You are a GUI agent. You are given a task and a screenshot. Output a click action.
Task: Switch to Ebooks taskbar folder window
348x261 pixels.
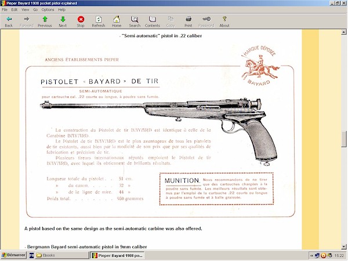point(62,255)
